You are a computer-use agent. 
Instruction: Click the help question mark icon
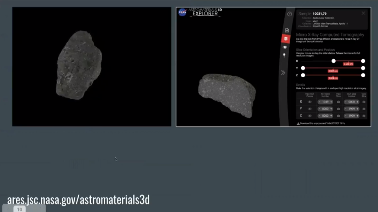pyautogui.click(x=289, y=14)
